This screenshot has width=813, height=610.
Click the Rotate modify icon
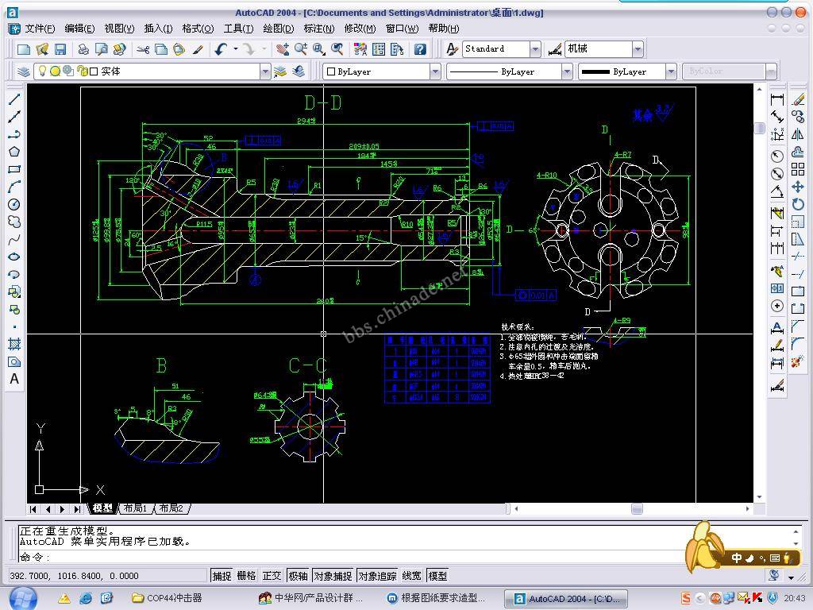(x=799, y=204)
